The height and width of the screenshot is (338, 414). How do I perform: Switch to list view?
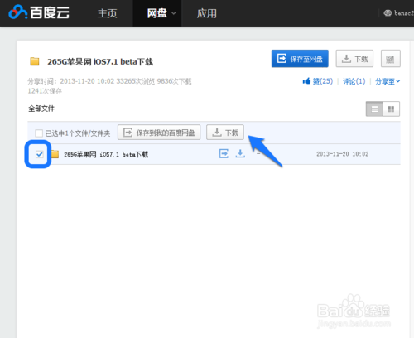coord(374,109)
